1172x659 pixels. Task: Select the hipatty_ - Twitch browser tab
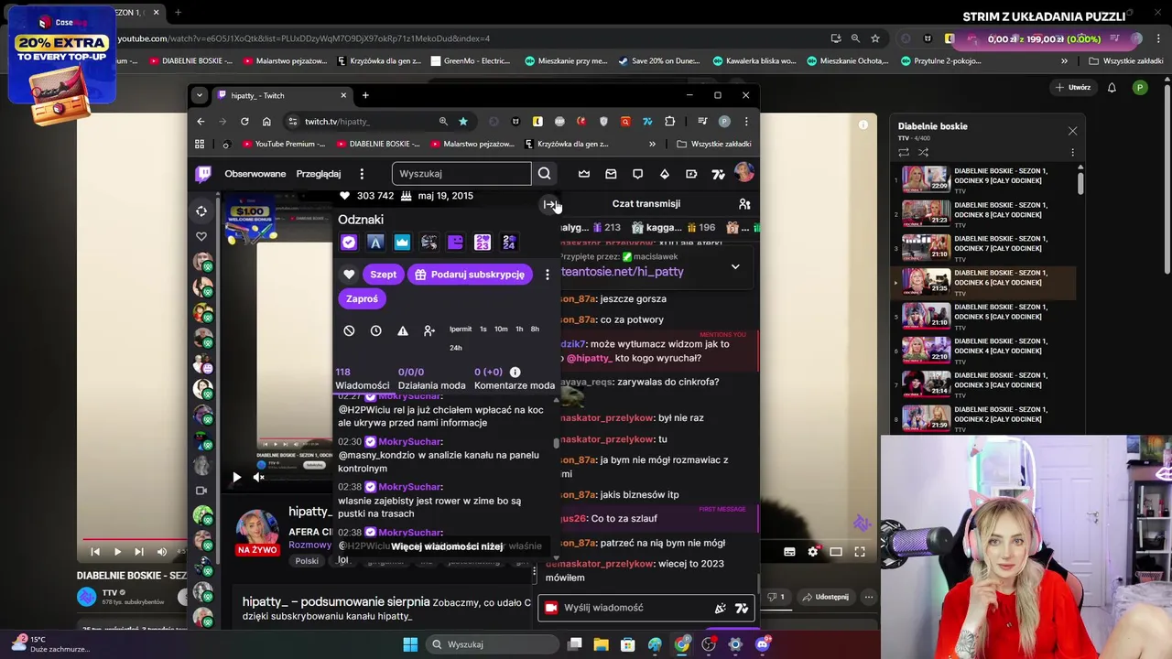pos(282,95)
